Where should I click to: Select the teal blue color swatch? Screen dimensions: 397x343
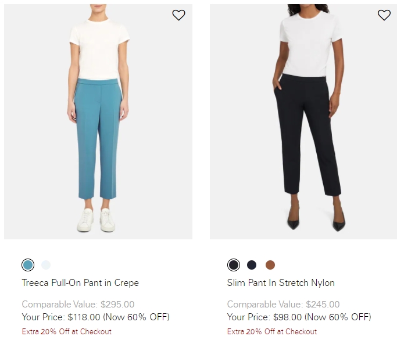point(28,265)
